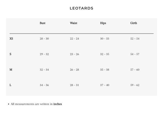The image size is (163, 114).
Task: Select the Hips column header
Action: (x=103, y=23)
